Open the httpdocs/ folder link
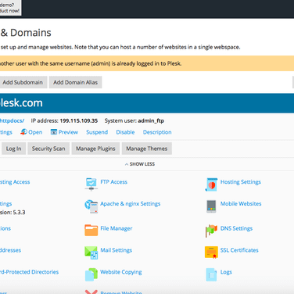Screen dimensions: 294x294 (x=12, y=120)
